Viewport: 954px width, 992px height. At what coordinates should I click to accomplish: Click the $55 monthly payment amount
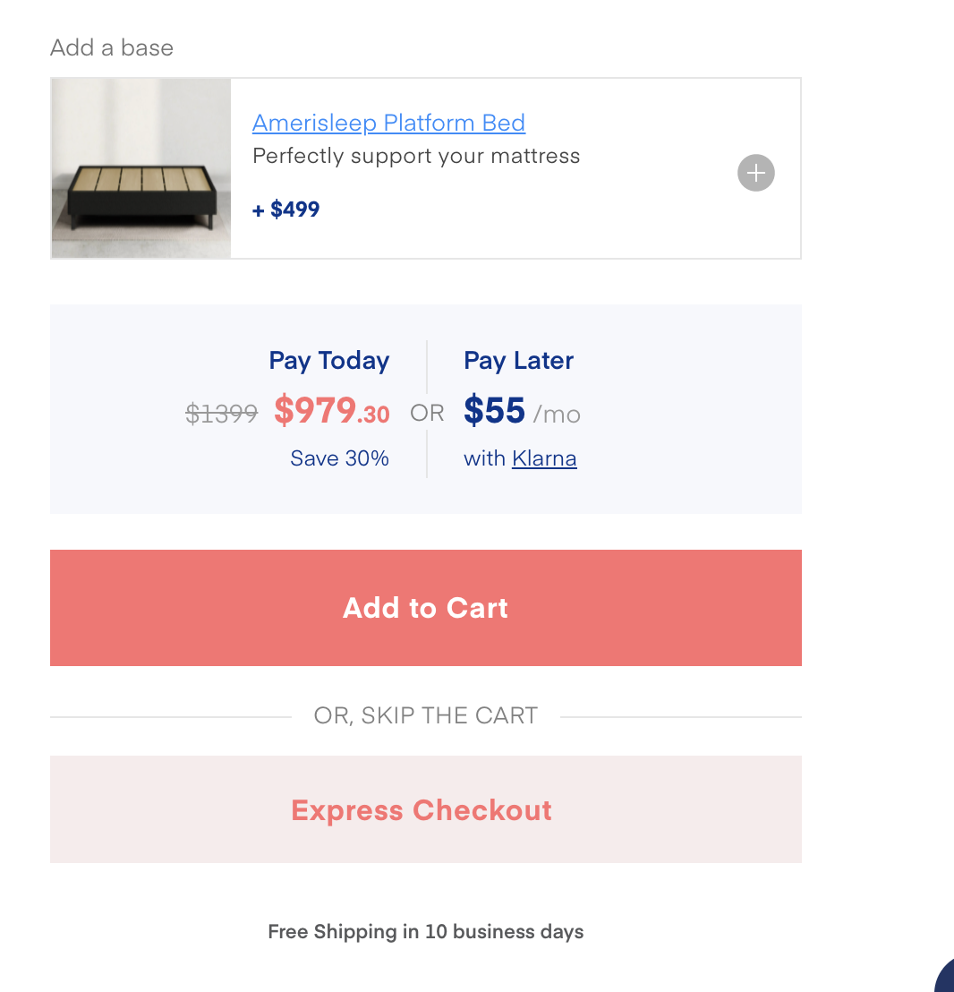point(494,411)
